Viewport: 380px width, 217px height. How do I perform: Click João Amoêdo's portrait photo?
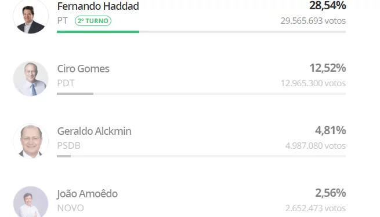31,201
